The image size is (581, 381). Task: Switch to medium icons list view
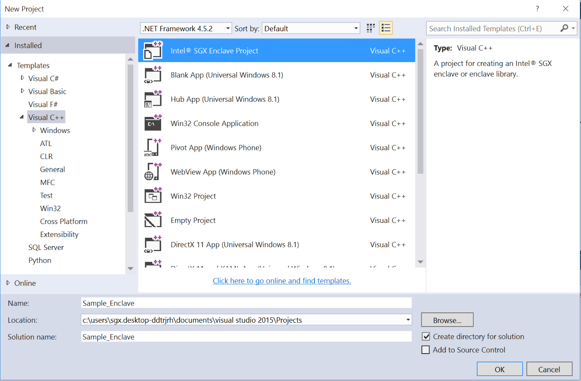coord(386,28)
